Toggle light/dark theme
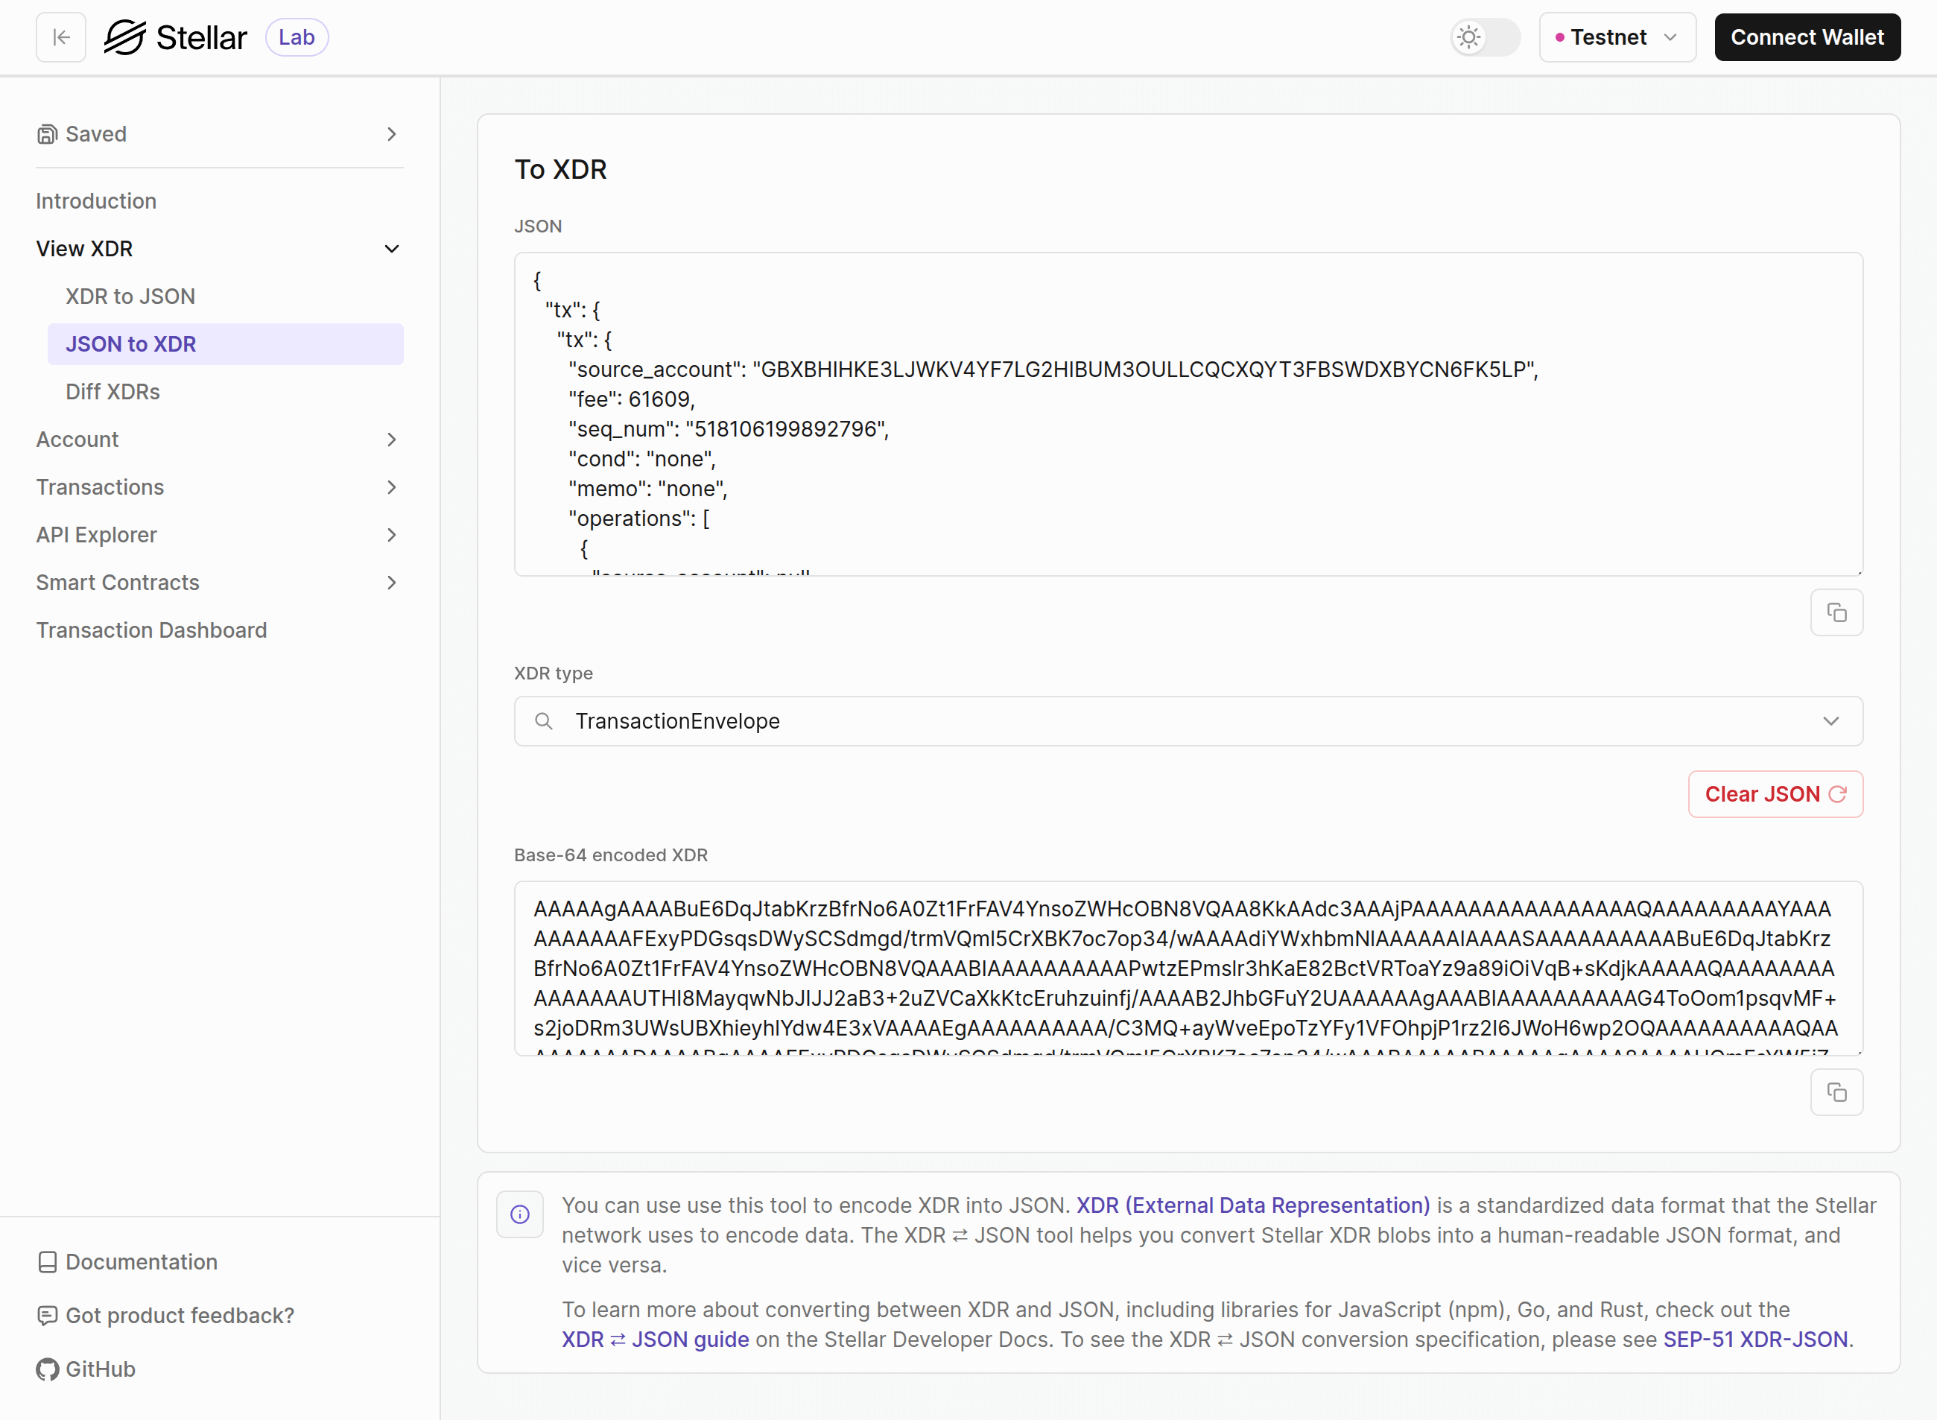 pos(1484,37)
